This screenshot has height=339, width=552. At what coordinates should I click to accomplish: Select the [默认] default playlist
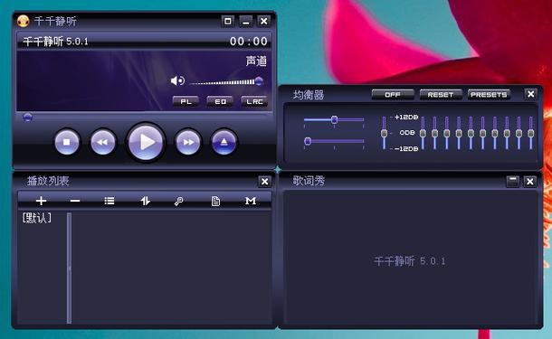[36, 218]
